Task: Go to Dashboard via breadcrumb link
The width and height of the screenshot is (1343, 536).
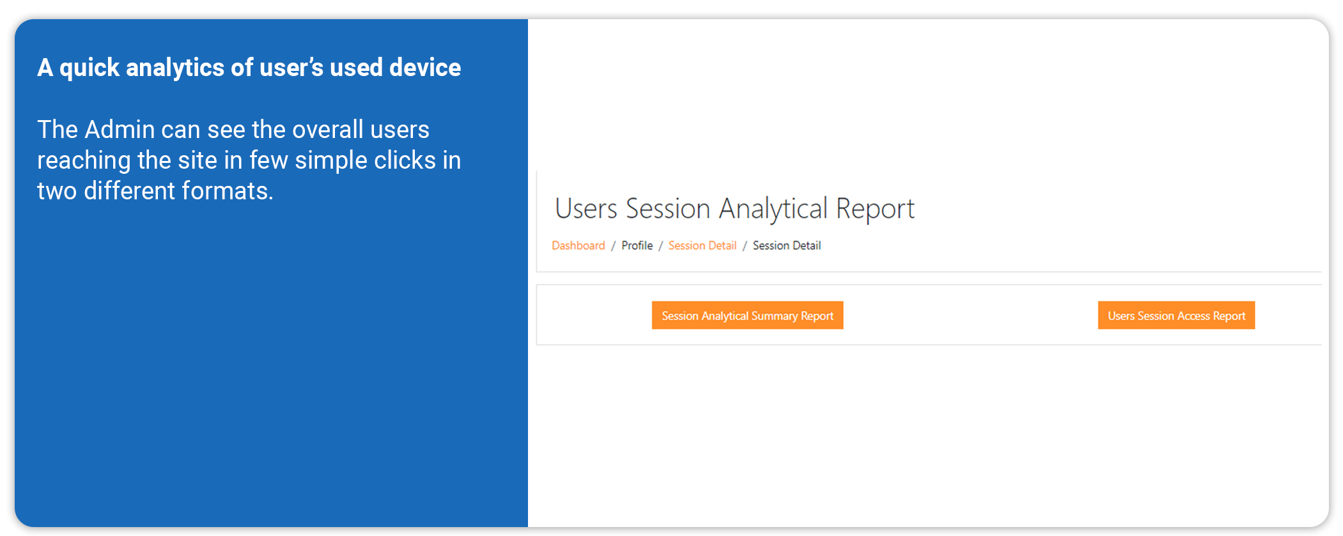Action: (x=578, y=246)
